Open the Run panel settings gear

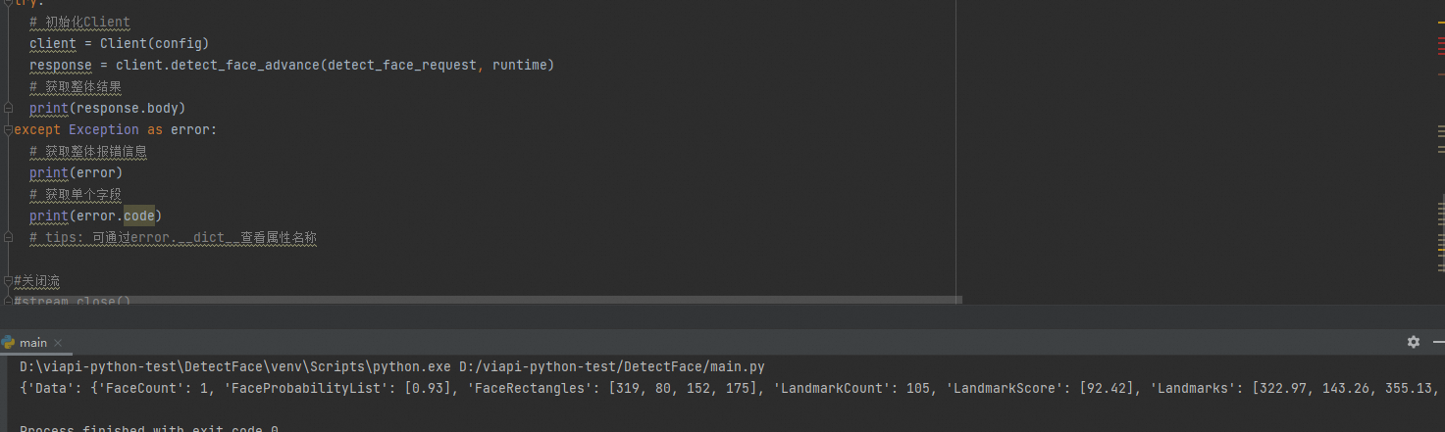tap(1413, 342)
